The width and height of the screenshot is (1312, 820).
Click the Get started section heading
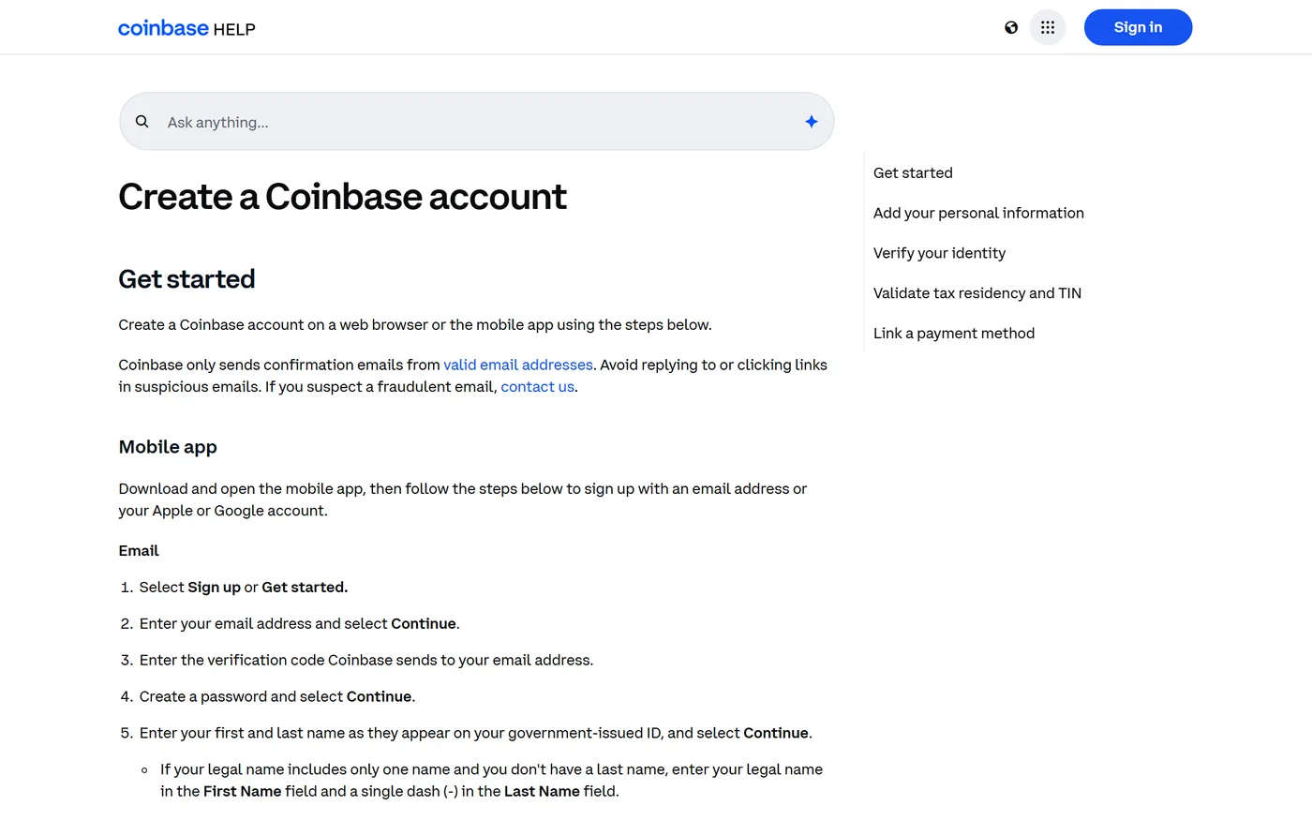[186, 279]
